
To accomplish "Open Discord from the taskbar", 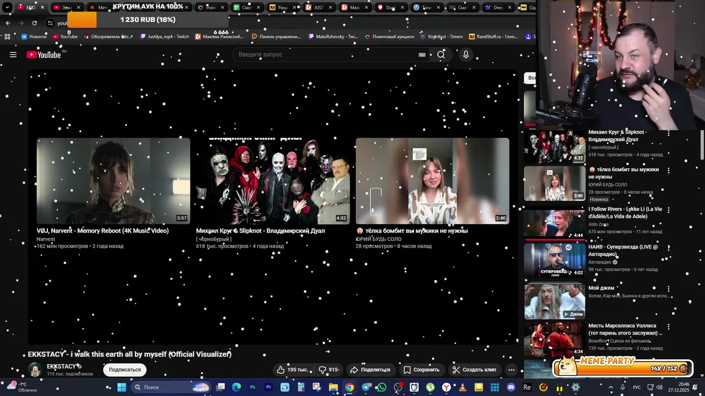I will 511,387.
